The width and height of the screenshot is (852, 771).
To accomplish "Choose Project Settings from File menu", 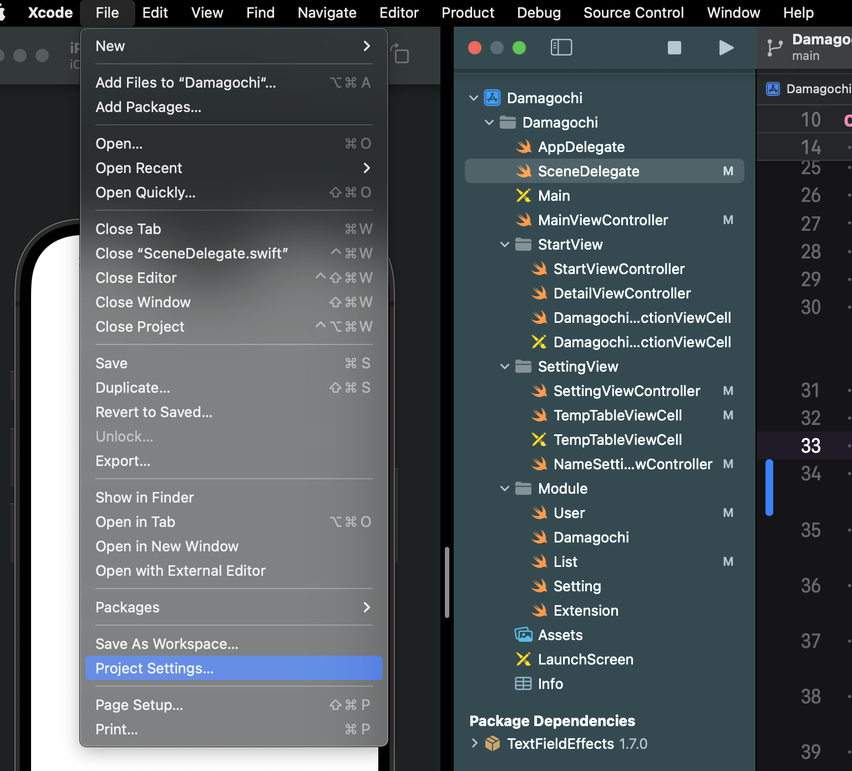I will pos(234,668).
